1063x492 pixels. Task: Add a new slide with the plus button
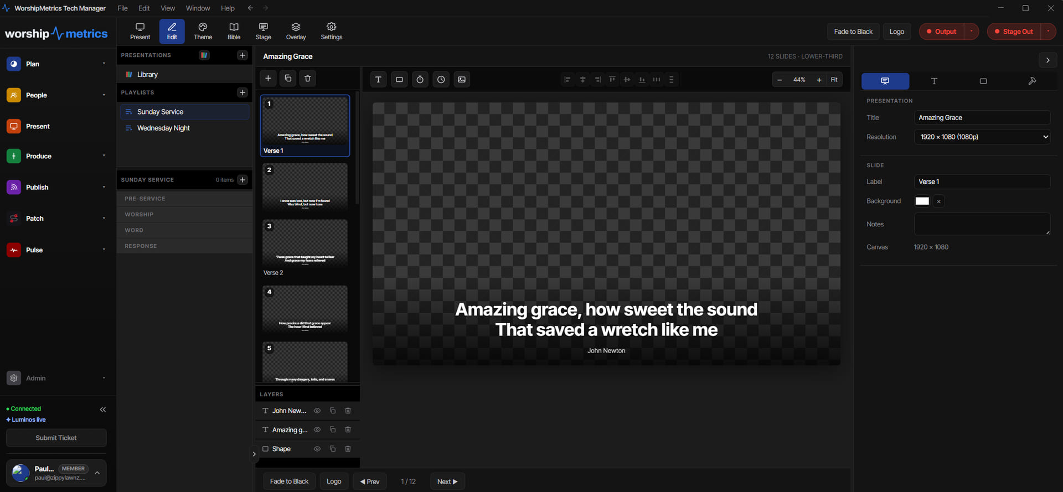click(x=268, y=79)
